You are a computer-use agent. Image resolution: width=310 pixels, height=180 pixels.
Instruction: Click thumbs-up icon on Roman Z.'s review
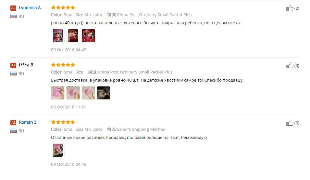pos(290,123)
